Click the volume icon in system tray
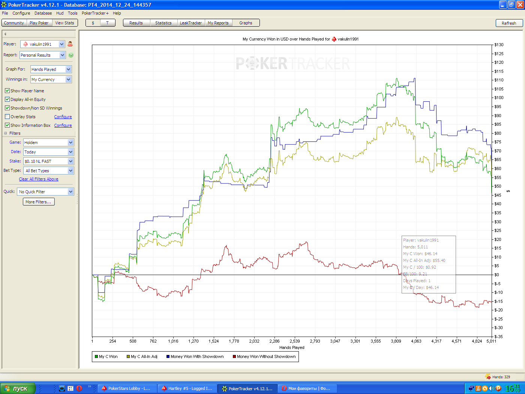 (492, 388)
